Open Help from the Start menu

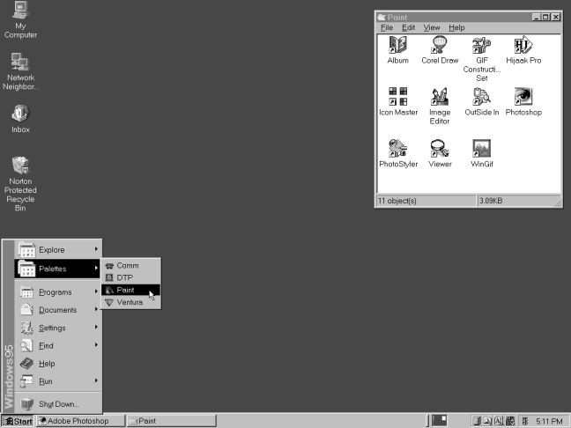(57, 364)
